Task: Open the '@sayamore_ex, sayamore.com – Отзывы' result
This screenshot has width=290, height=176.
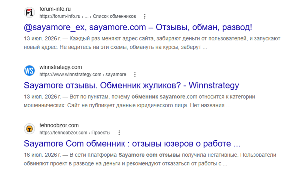Action: coord(138,27)
